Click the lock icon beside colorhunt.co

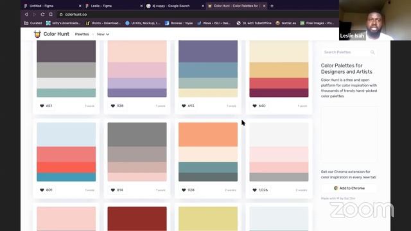click(x=61, y=14)
